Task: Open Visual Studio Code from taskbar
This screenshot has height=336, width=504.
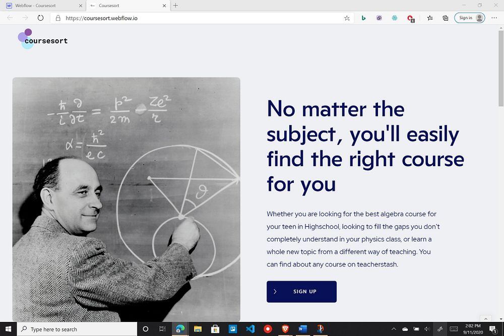Action: (250, 328)
